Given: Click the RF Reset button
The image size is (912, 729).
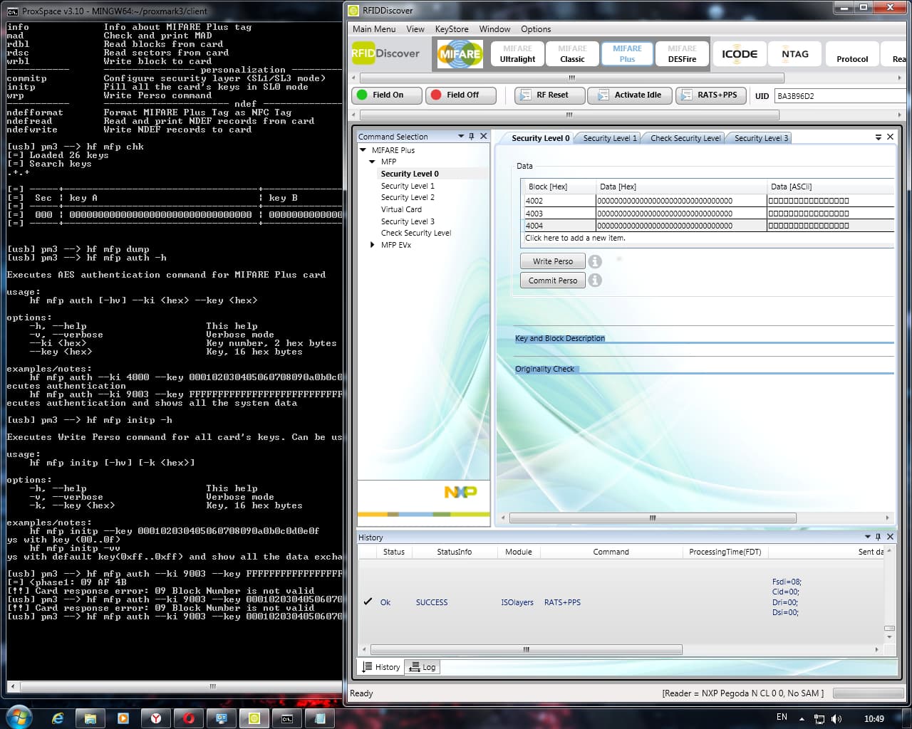Looking at the screenshot, I should point(550,95).
